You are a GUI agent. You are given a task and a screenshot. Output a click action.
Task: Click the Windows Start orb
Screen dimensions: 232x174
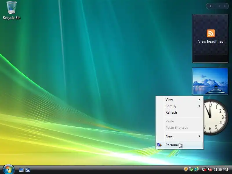pyautogui.click(x=9, y=170)
